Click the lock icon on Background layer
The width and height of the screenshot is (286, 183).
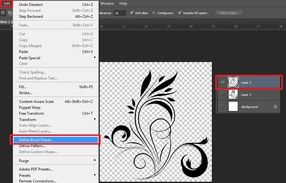(x=275, y=107)
